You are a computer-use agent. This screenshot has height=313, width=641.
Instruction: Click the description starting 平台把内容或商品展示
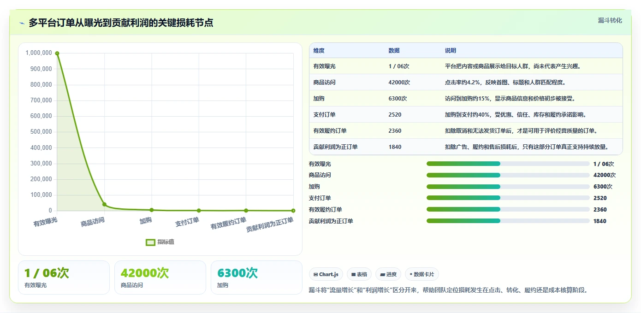(513, 66)
